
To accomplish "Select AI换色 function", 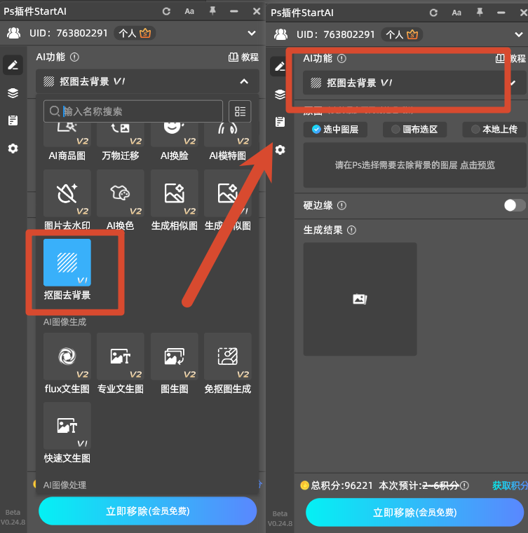I will coord(121,200).
